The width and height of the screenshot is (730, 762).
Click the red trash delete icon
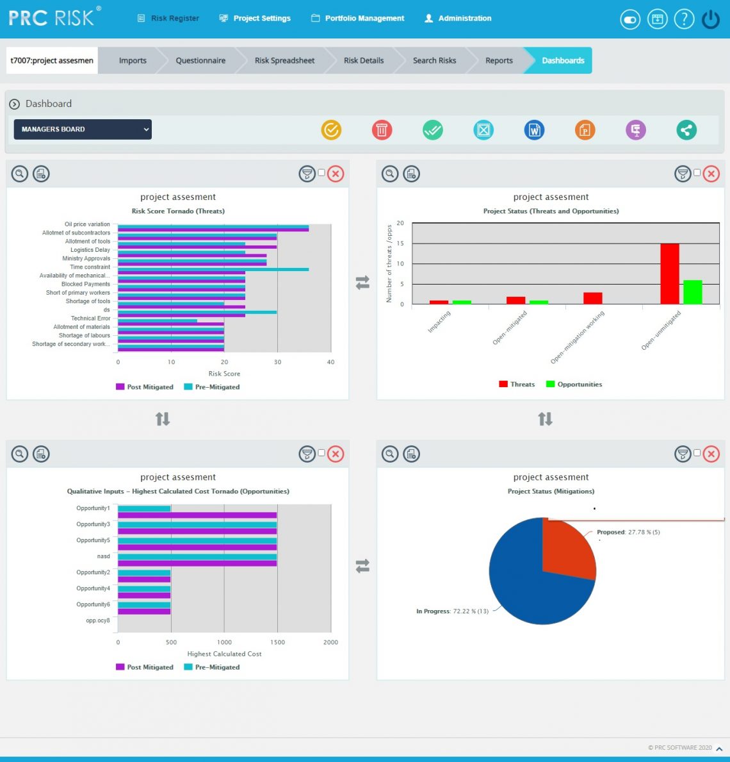click(x=382, y=129)
